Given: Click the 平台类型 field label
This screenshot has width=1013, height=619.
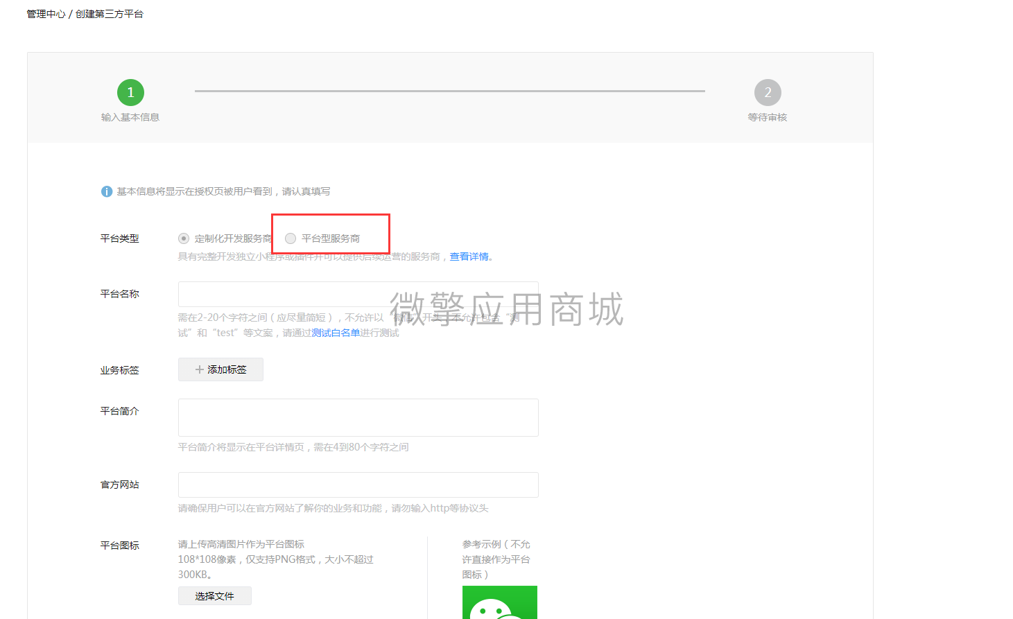Looking at the screenshot, I should tap(119, 238).
